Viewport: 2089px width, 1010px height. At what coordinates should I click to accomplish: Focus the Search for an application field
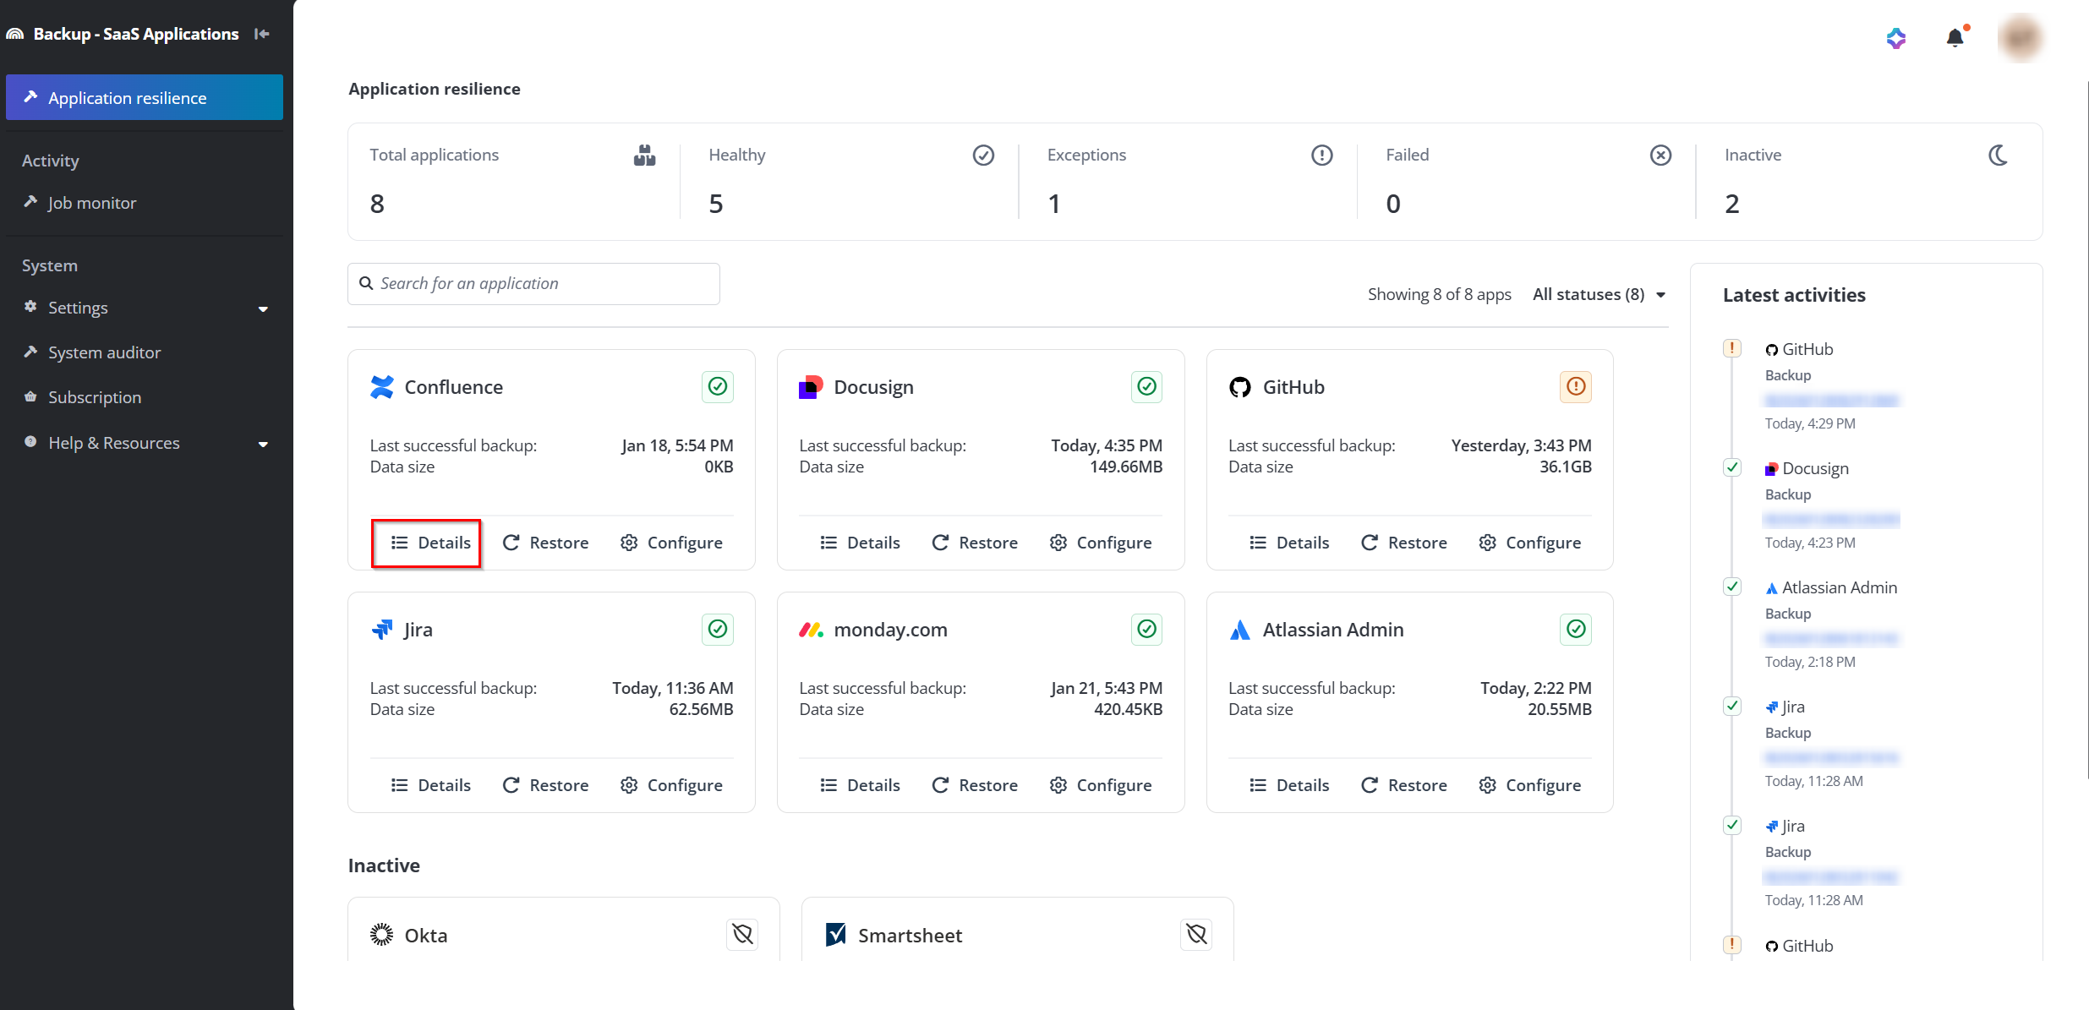(533, 284)
